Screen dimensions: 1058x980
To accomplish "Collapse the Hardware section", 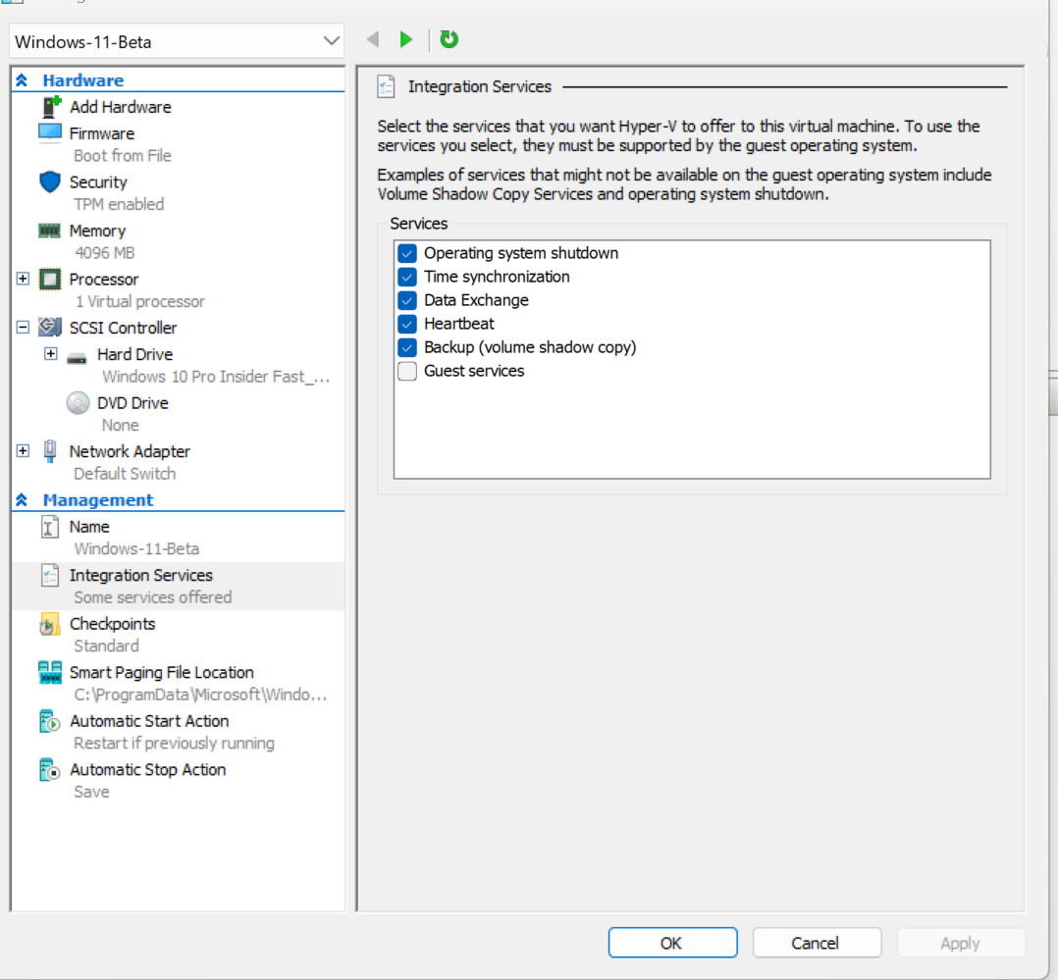I will [x=22, y=80].
